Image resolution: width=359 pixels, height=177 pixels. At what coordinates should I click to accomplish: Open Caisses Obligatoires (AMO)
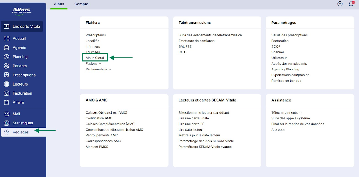click(x=106, y=113)
